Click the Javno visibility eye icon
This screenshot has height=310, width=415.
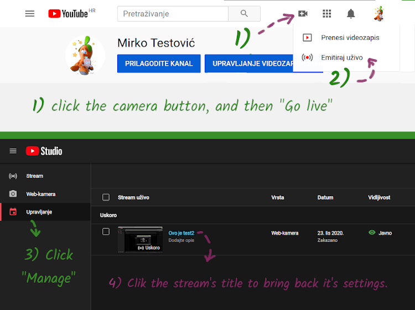click(x=372, y=233)
